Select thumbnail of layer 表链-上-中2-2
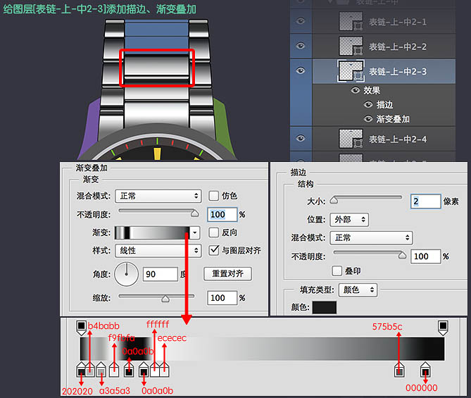Image resolution: width=471 pixels, height=398 pixels. [351, 46]
